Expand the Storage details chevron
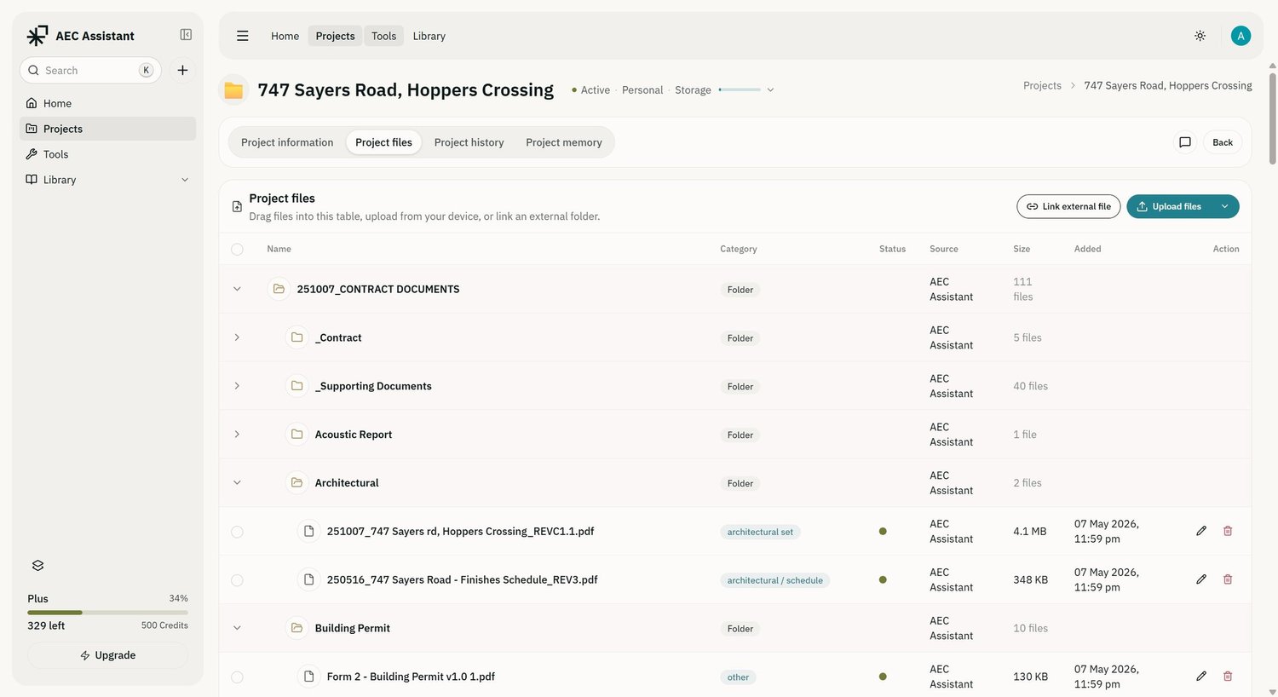 click(770, 90)
